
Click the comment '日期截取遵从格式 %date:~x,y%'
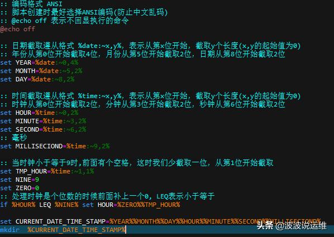click(x=150, y=46)
